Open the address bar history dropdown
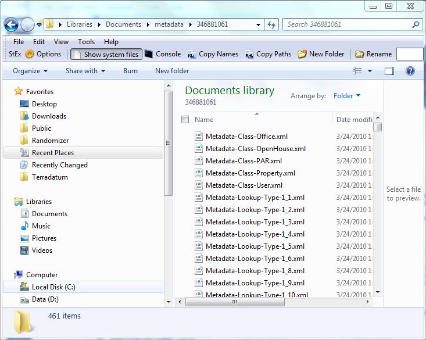Screen dimensions: 426x340 coord(258,25)
